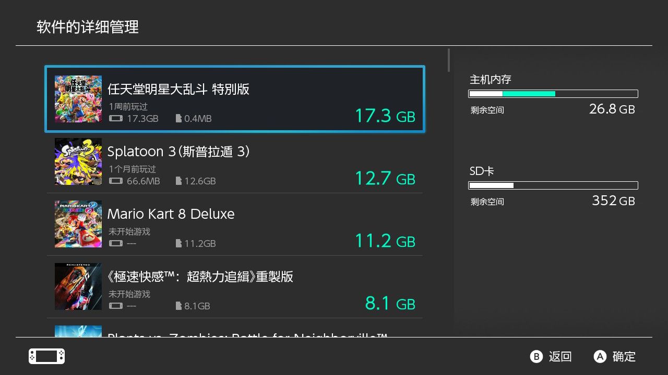Click the software list scrollbar
Image resolution: width=668 pixels, height=375 pixels.
[449, 60]
